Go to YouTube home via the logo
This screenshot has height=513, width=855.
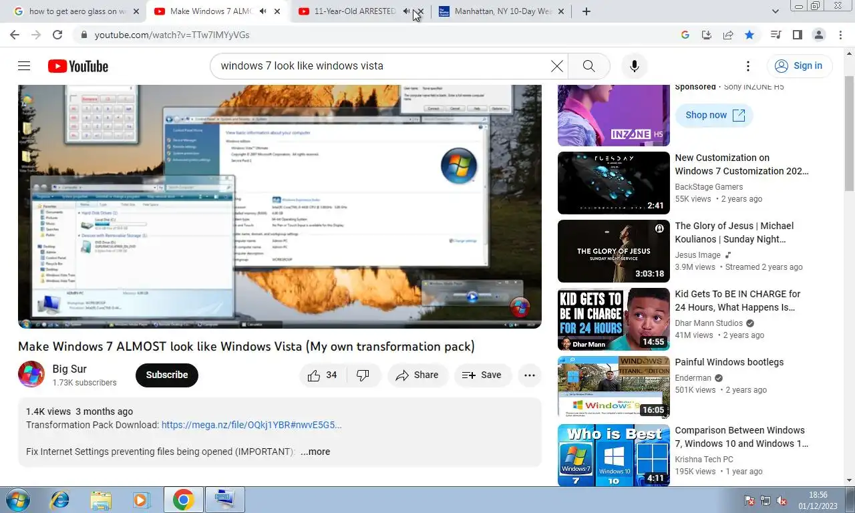tap(78, 66)
